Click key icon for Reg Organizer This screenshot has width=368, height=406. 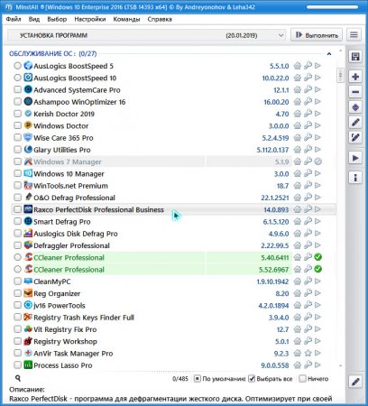point(308,293)
